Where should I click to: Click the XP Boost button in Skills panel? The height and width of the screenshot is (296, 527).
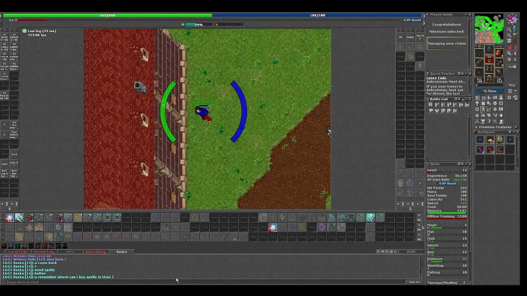coord(447,183)
